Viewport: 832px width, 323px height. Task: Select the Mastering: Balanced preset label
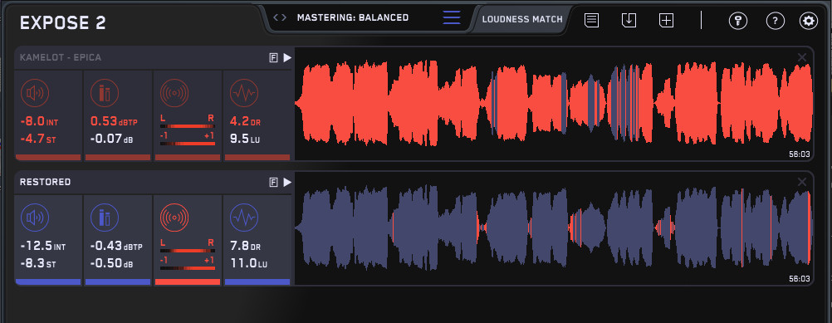click(x=353, y=17)
